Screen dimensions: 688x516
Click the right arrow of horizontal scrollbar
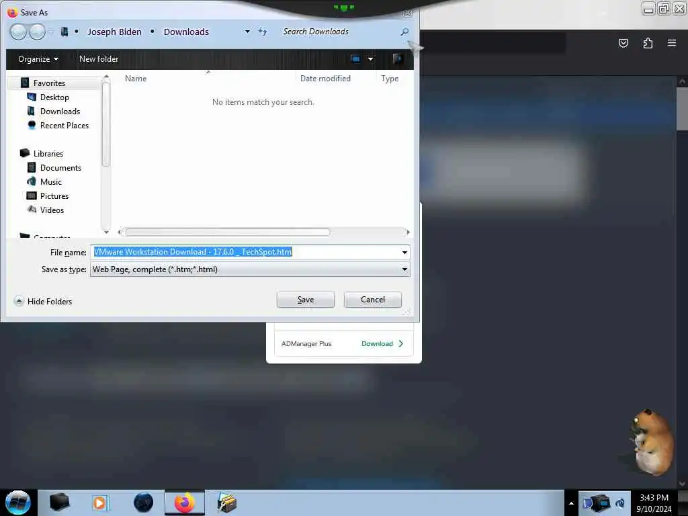point(408,232)
